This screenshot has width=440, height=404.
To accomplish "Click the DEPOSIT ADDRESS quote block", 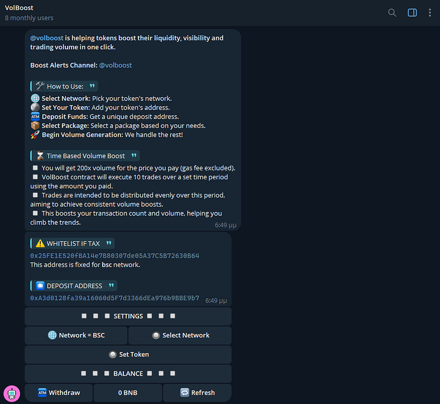I will [74, 286].
